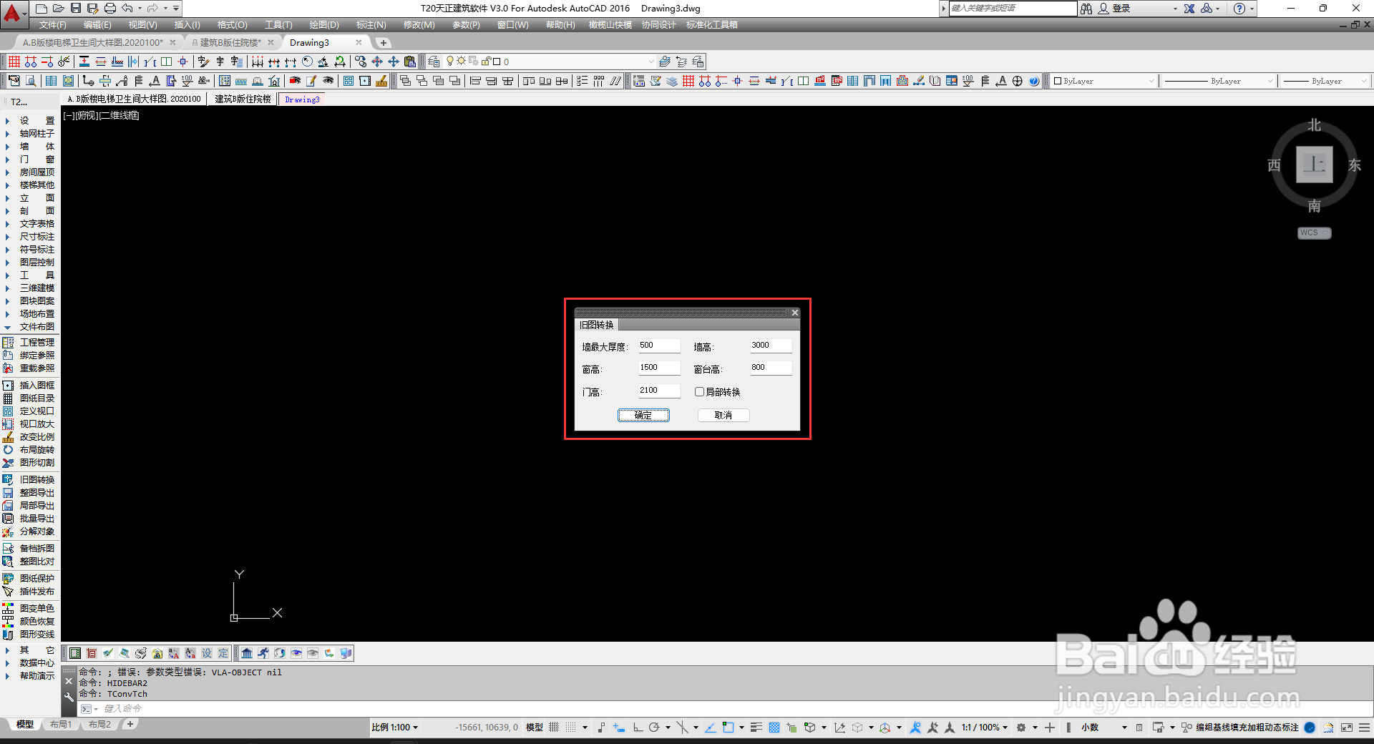The image size is (1374, 744).
Task: Expand the 楼梯其他 sidebar category
Action: pos(30,185)
